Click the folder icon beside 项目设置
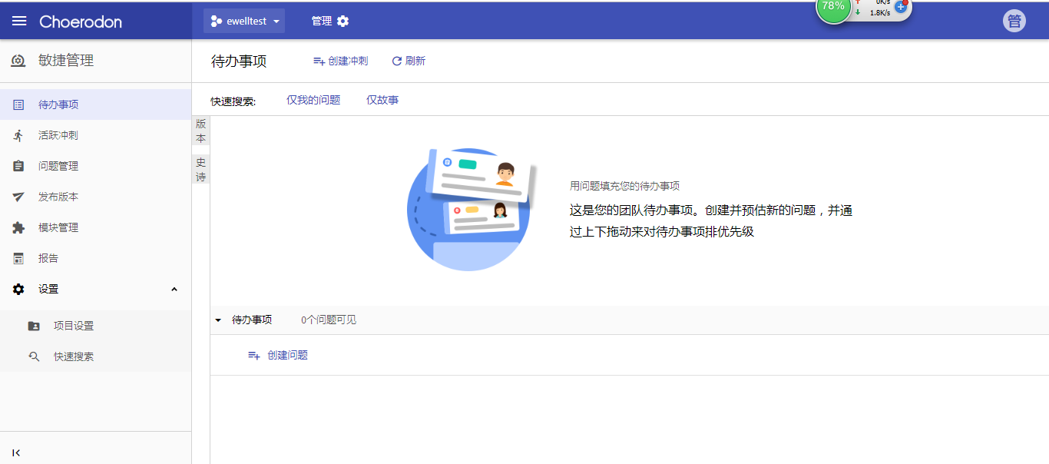 (34, 326)
